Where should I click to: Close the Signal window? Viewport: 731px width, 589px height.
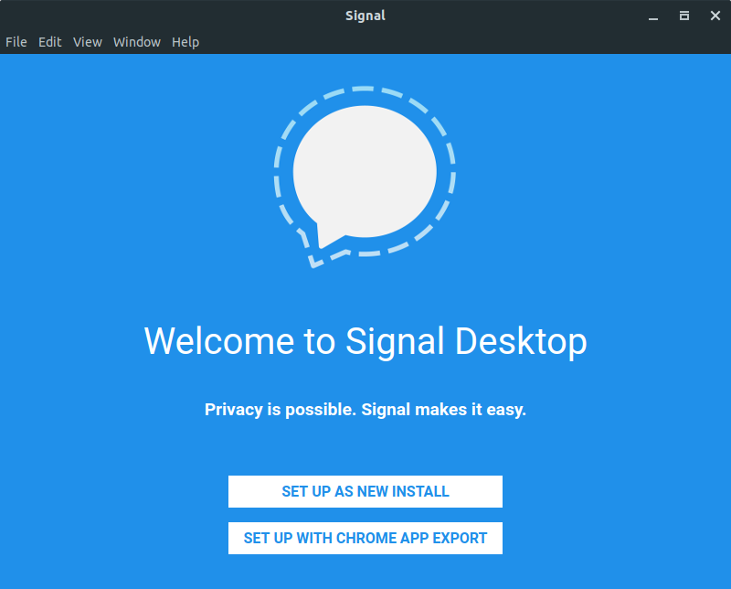point(715,16)
